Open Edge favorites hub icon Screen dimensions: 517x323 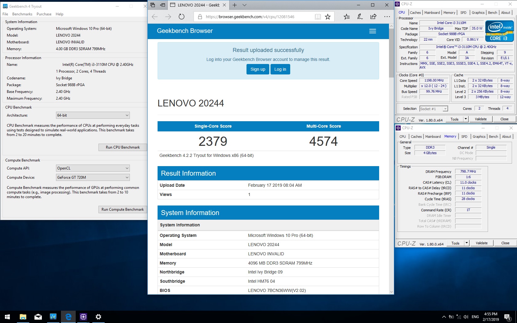347,17
